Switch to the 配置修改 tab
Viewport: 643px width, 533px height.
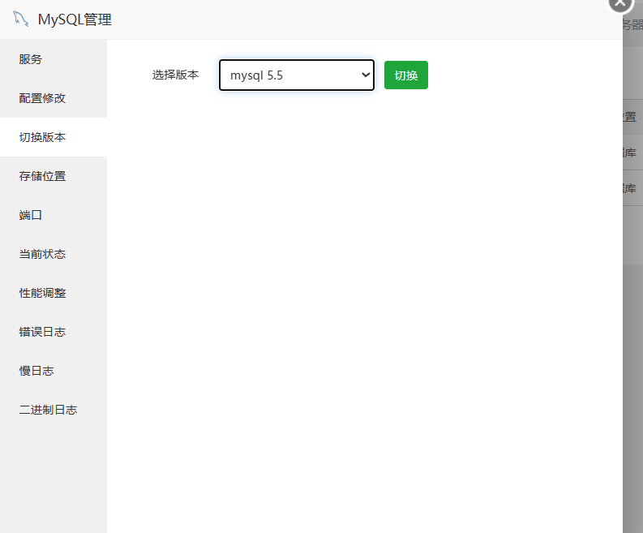pos(54,98)
